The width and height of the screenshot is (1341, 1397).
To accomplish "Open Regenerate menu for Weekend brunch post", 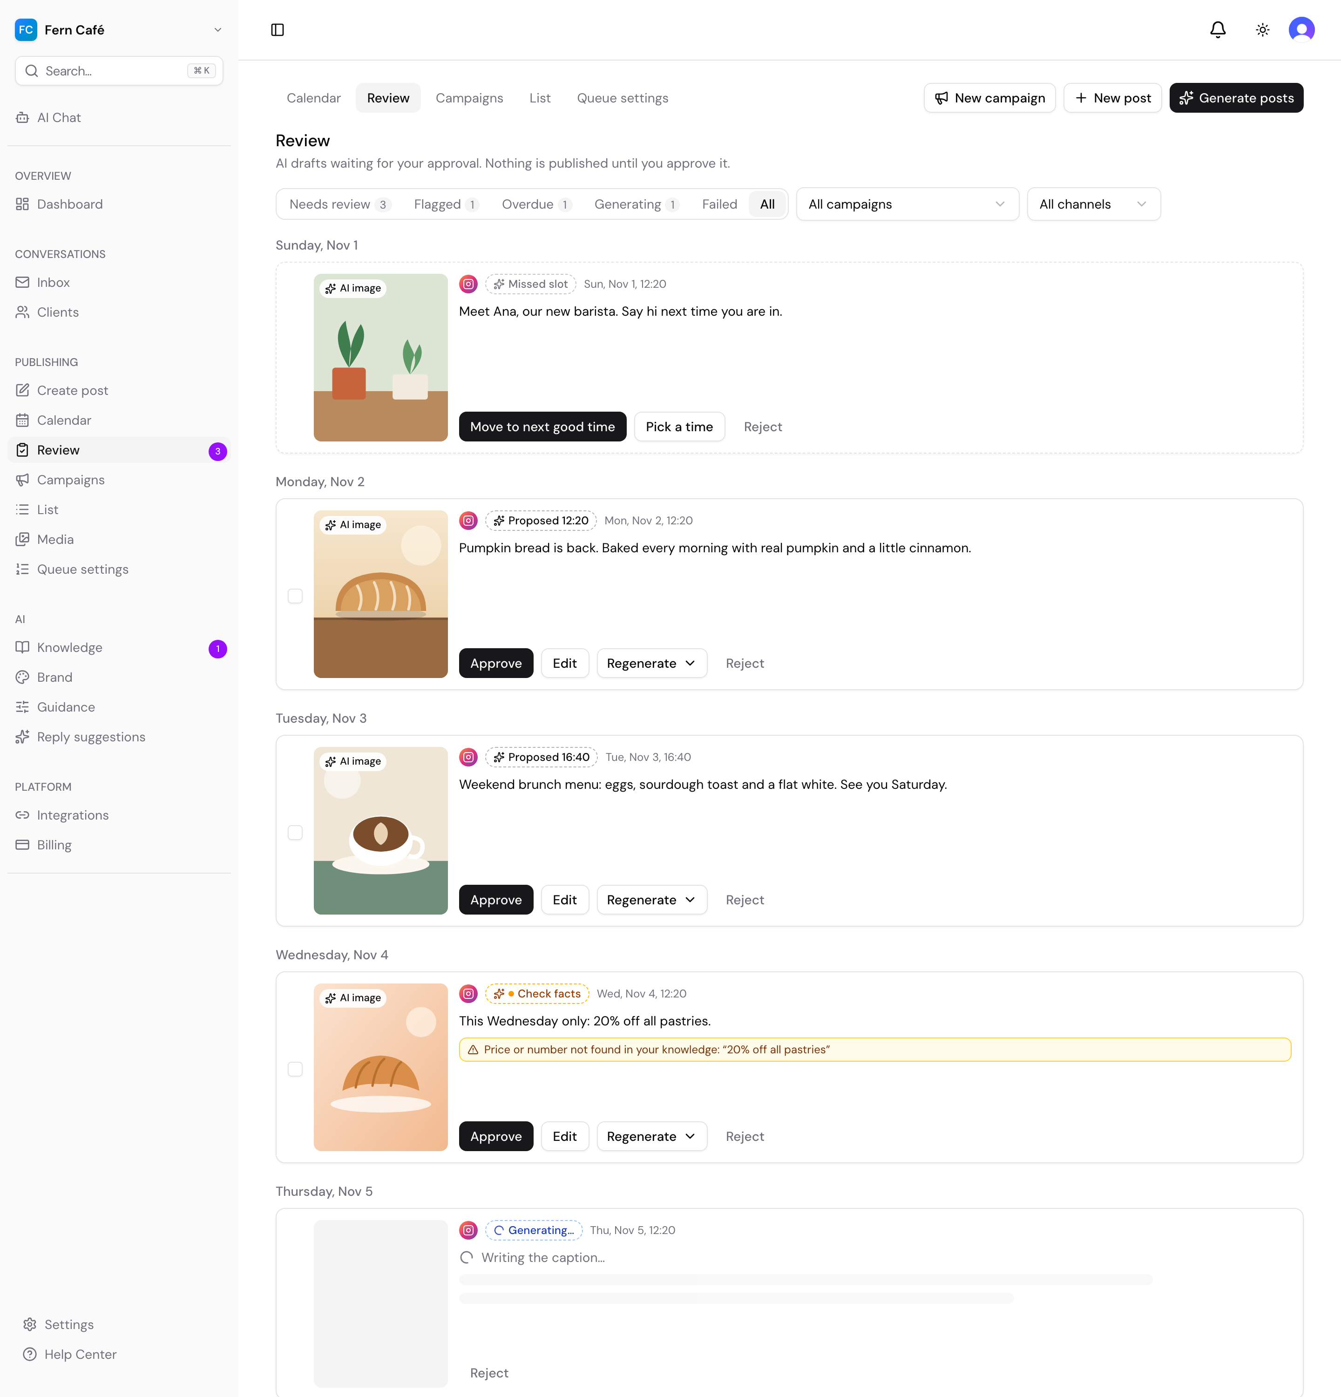I will pyautogui.click(x=651, y=900).
